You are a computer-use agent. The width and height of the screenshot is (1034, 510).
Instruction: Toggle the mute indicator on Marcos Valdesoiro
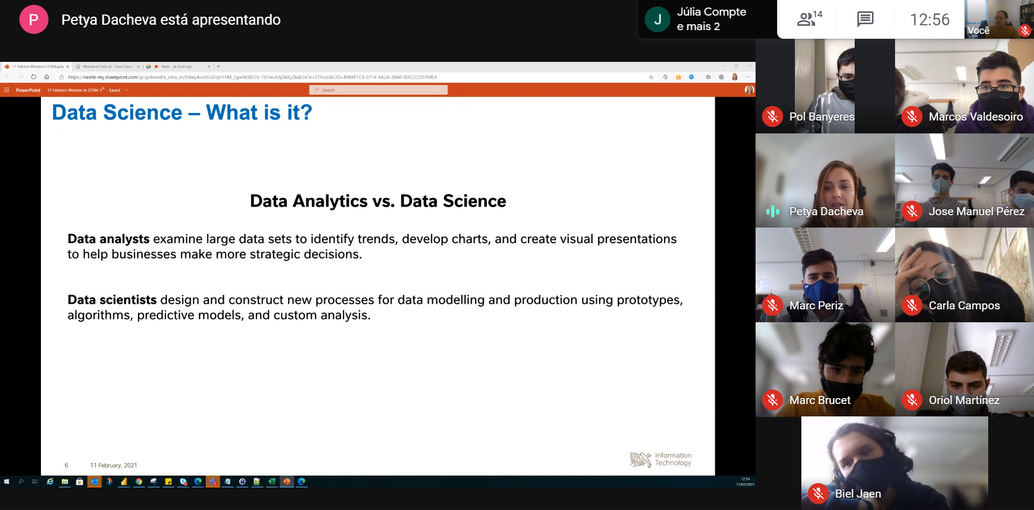pyautogui.click(x=912, y=116)
